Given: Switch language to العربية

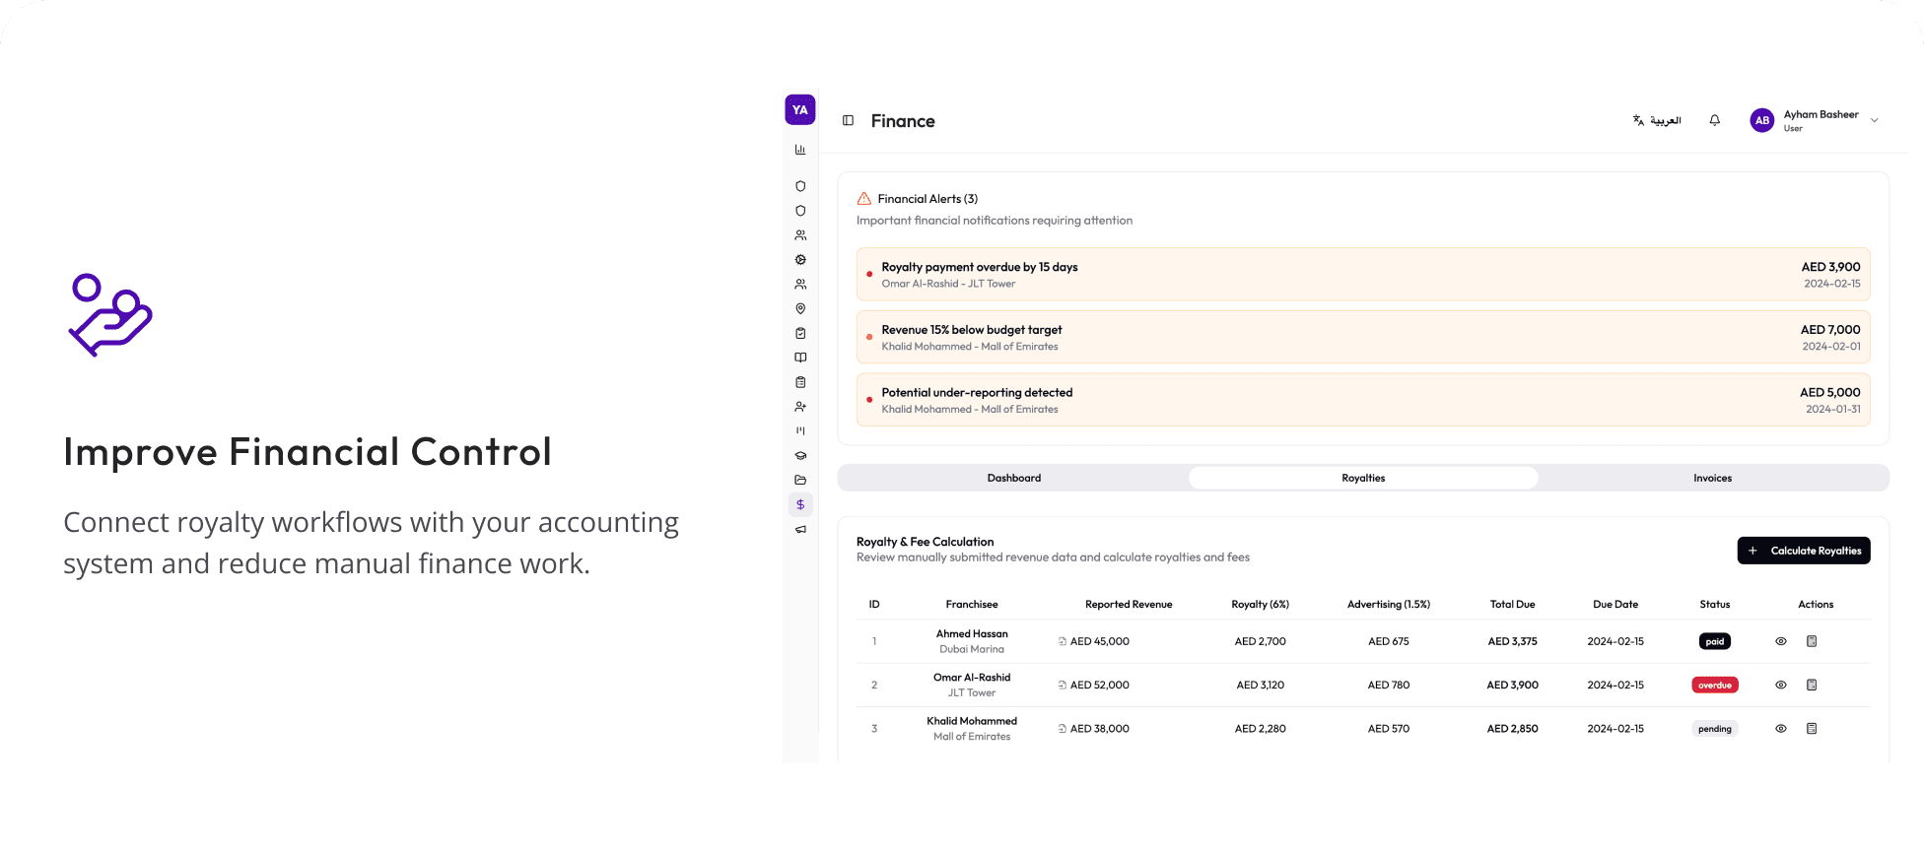Looking at the screenshot, I should point(1657,120).
